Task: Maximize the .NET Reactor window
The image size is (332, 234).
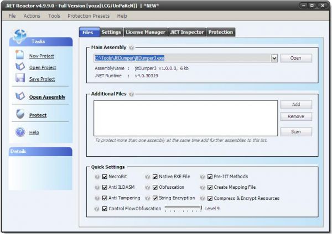Action: pos(312,6)
